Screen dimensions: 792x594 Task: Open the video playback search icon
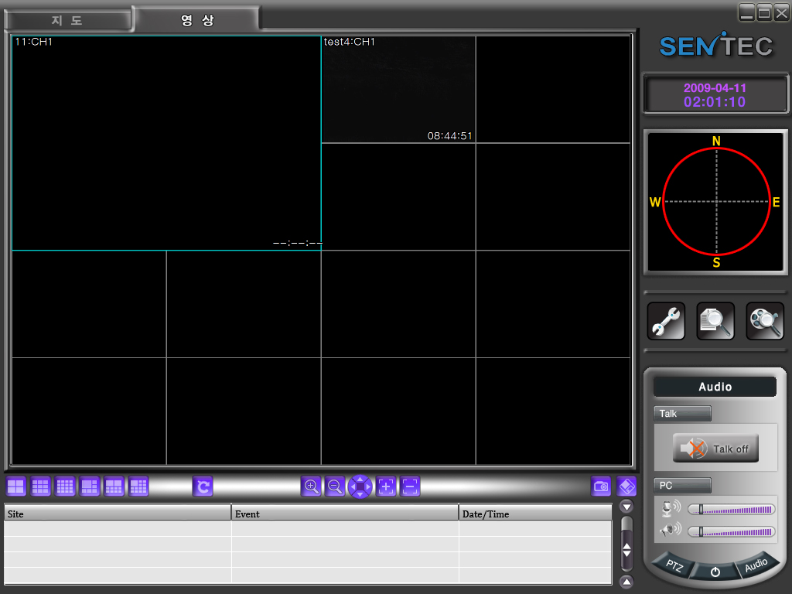[x=764, y=321]
